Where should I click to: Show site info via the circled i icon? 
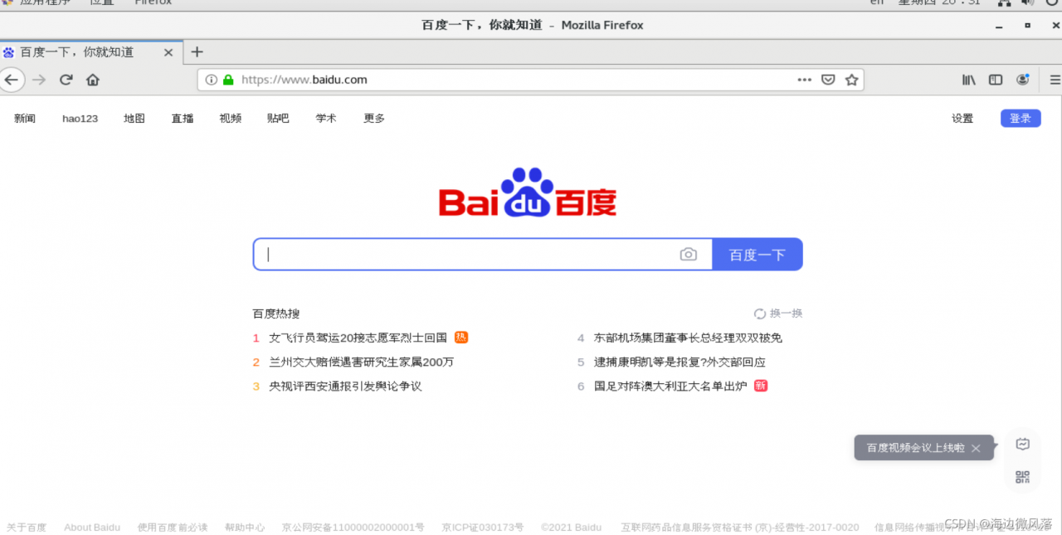point(211,80)
